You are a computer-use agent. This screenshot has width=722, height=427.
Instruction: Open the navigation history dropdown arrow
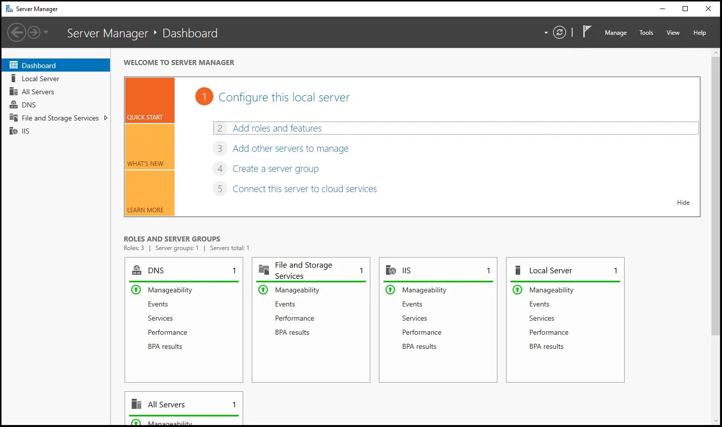46,33
